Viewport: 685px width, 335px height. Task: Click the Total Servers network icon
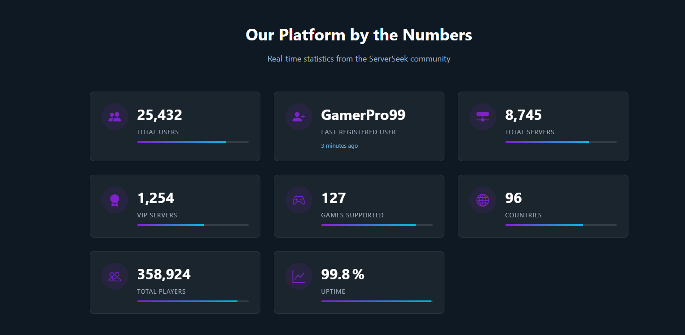click(x=483, y=117)
